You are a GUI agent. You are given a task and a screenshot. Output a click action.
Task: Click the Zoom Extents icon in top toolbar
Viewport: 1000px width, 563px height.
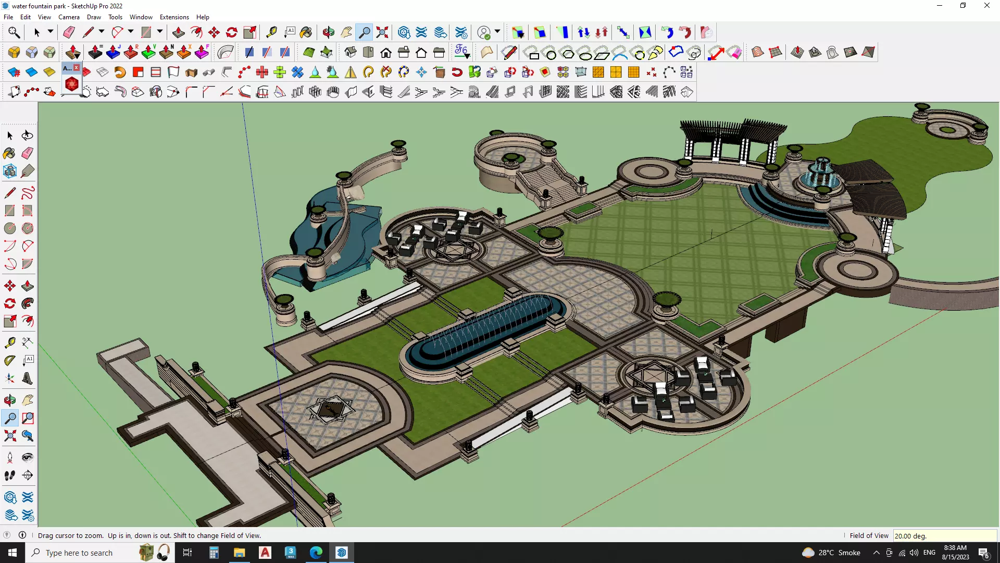[382, 32]
